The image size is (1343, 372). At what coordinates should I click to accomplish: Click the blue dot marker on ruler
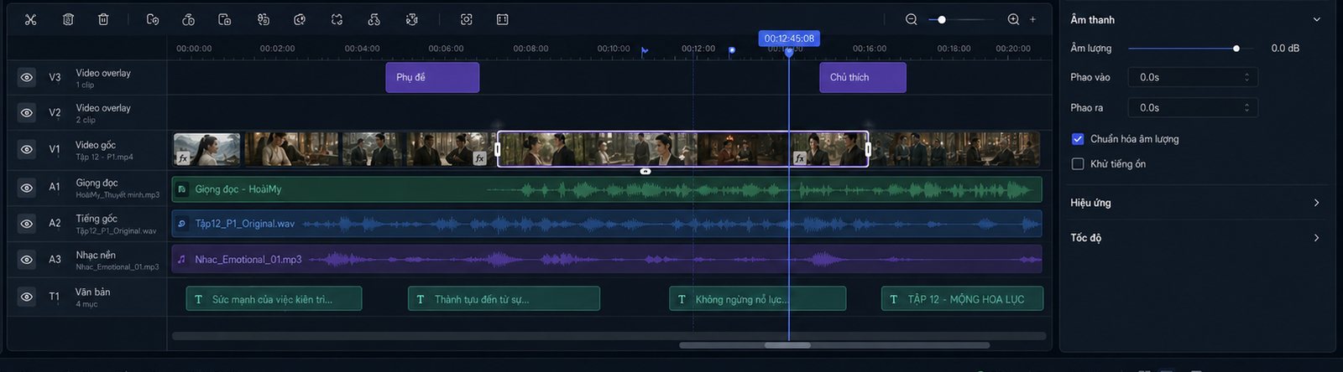click(732, 50)
